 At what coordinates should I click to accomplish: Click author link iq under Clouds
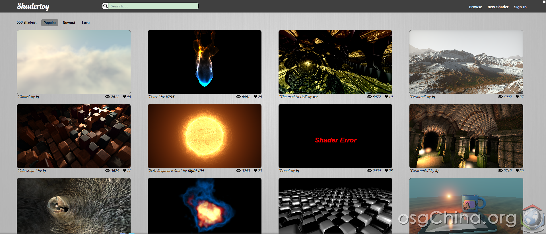[37, 97]
